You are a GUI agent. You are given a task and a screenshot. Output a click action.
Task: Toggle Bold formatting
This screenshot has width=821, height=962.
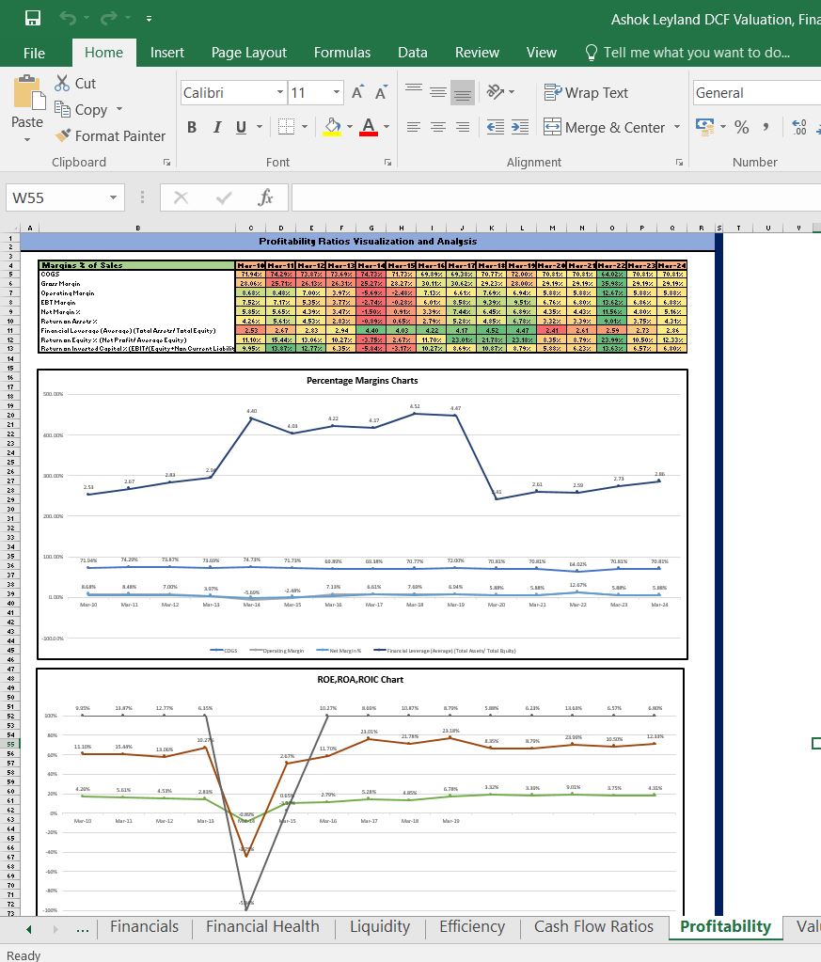click(x=192, y=127)
